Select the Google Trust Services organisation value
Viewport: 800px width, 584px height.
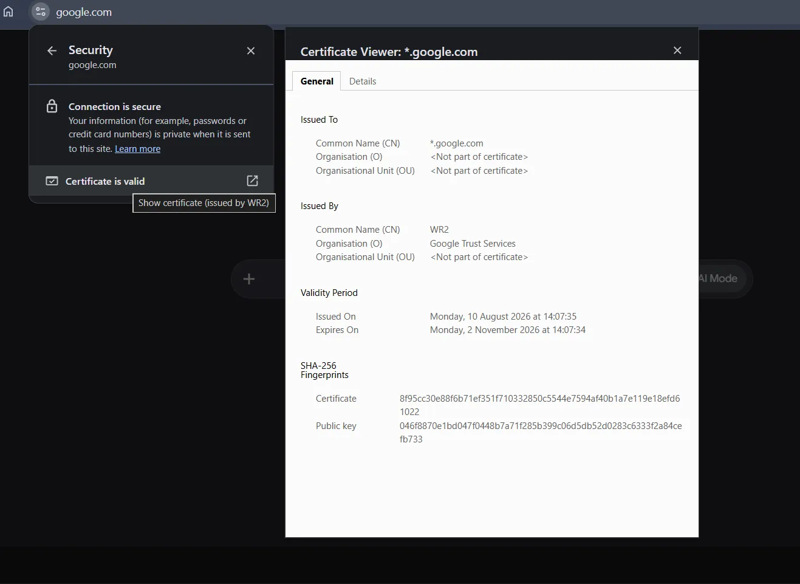pyautogui.click(x=473, y=244)
